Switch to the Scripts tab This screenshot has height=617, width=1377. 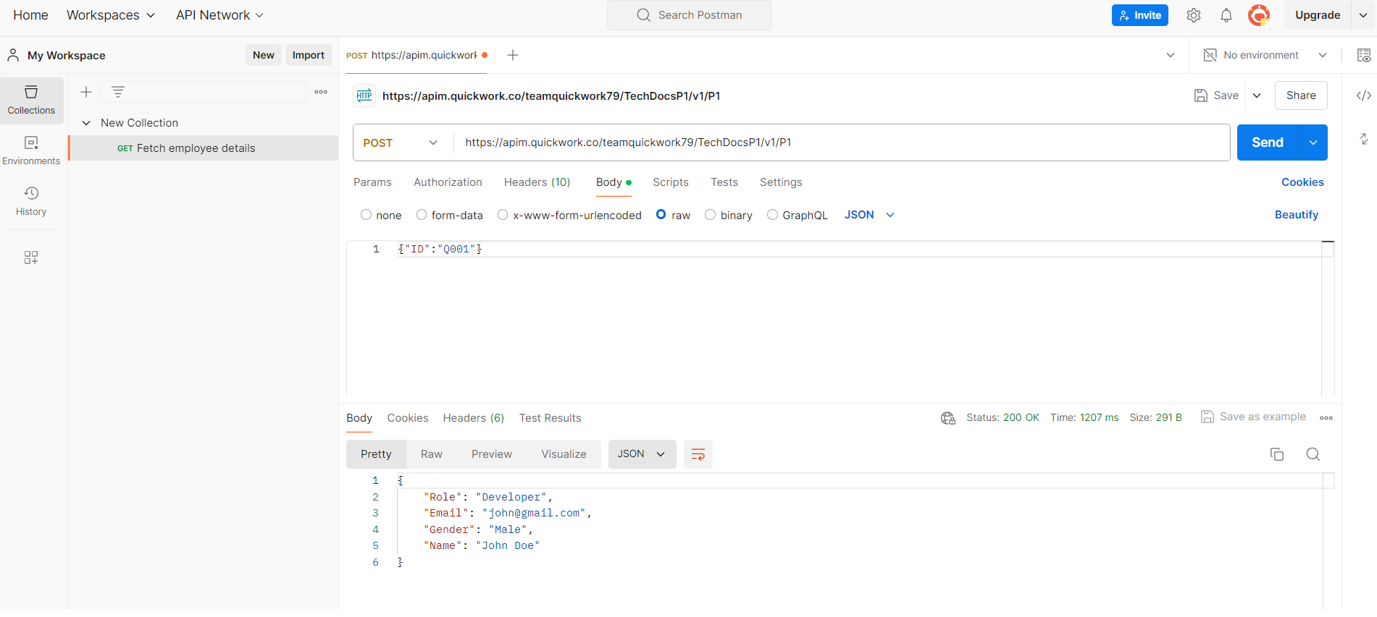[671, 182]
